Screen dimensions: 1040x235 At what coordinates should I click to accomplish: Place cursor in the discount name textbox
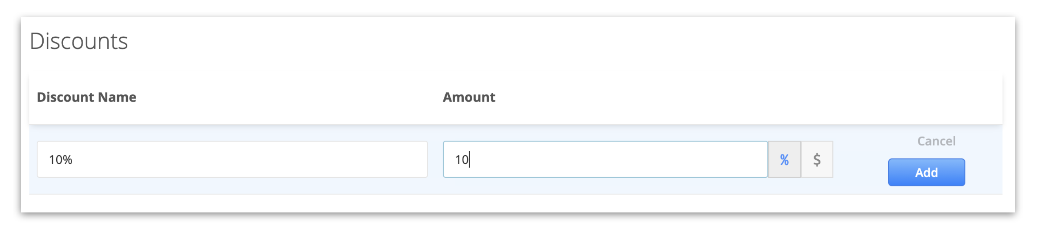[232, 159]
